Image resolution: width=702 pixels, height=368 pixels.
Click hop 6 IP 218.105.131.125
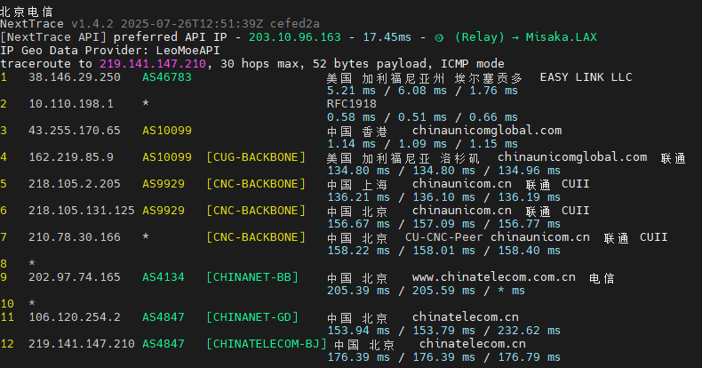(82, 211)
